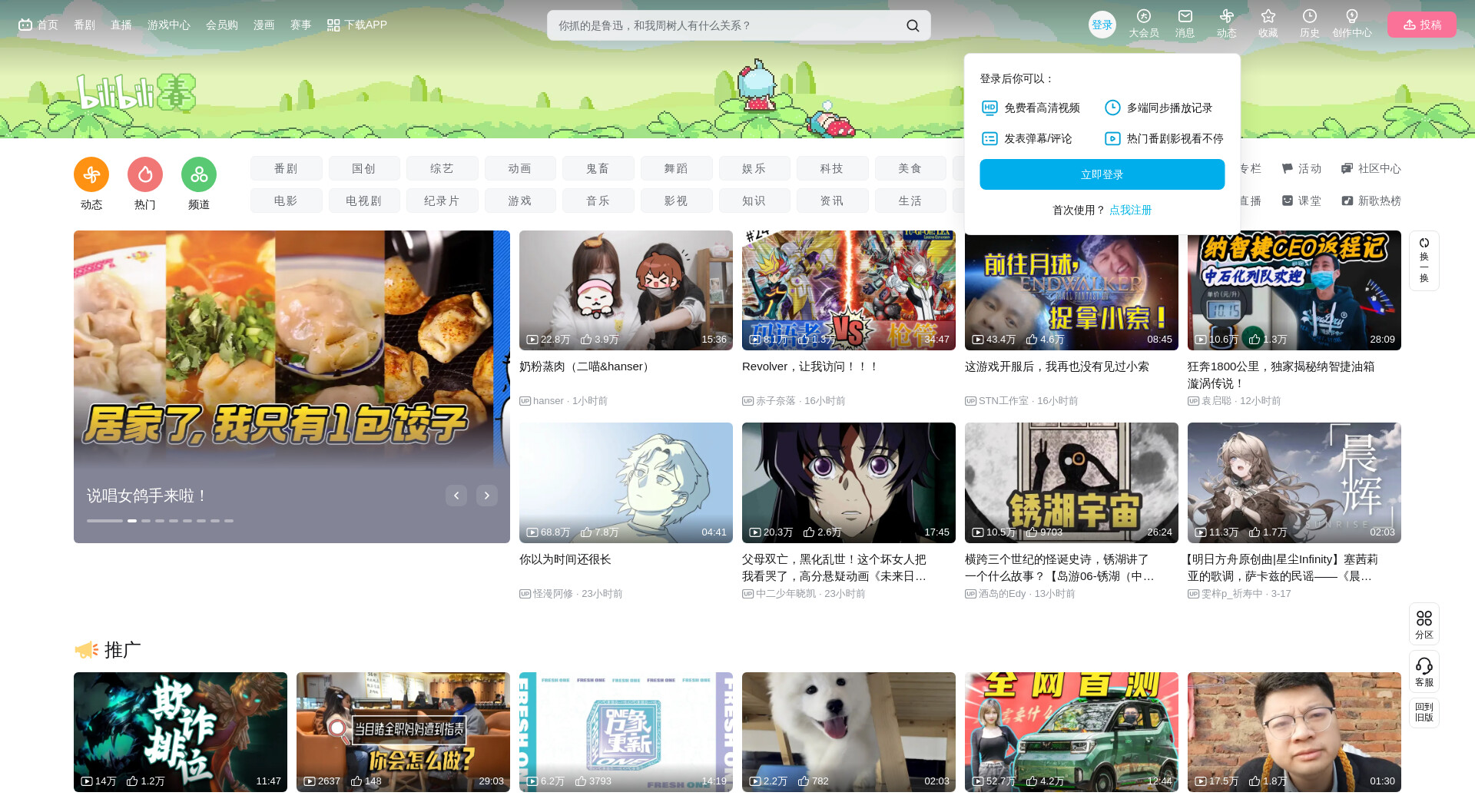Click the orange 动态 circle icon
The image size is (1475, 799).
click(x=91, y=174)
